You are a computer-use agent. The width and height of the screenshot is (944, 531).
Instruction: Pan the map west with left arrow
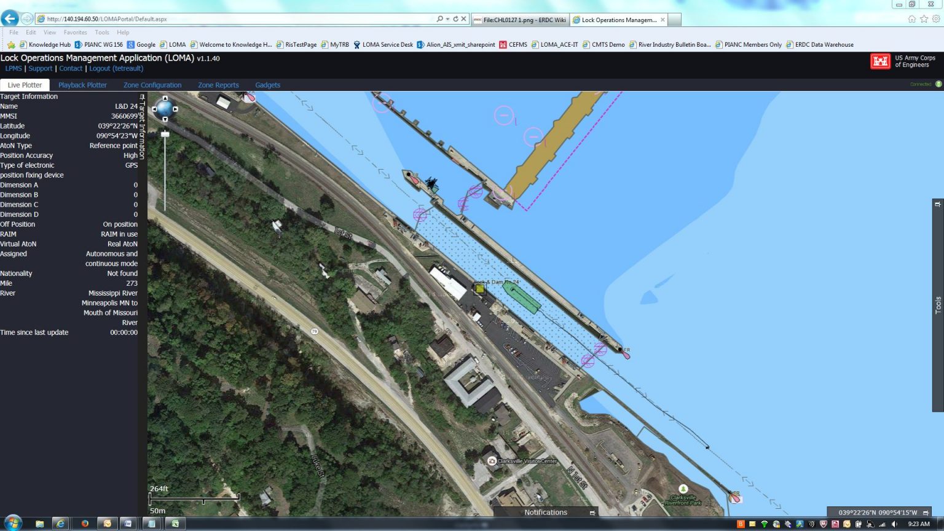pos(154,109)
